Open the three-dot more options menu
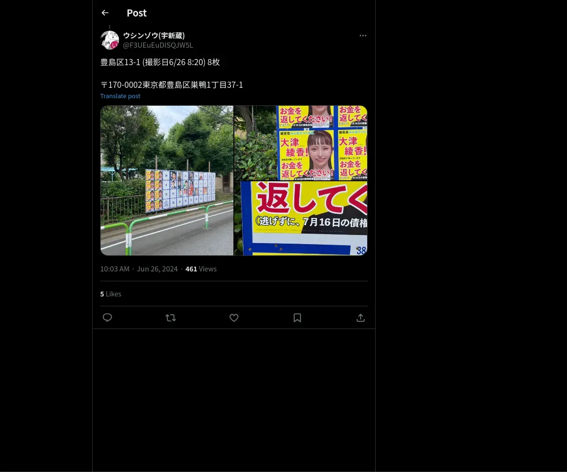The width and height of the screenshot is (567, 472). pyautogui.click(x=363, y=35)
